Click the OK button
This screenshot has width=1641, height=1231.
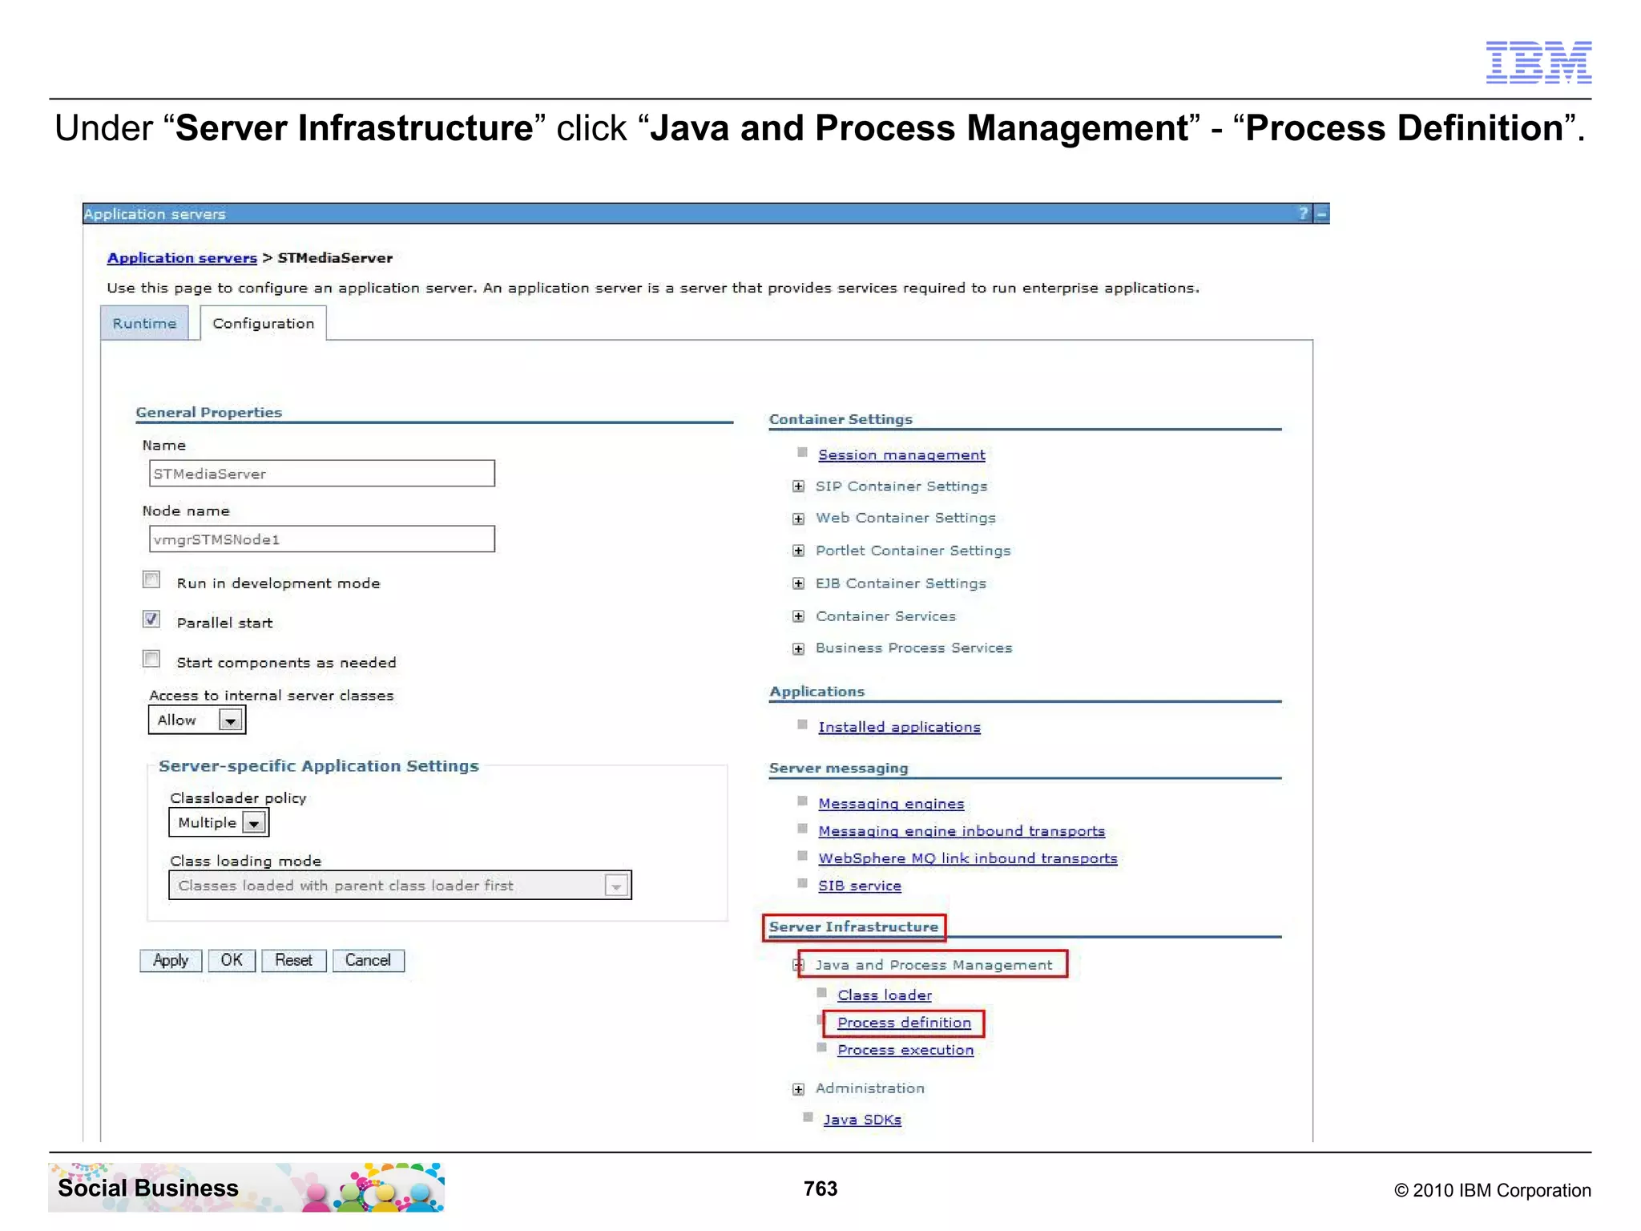tap(232, 960)
